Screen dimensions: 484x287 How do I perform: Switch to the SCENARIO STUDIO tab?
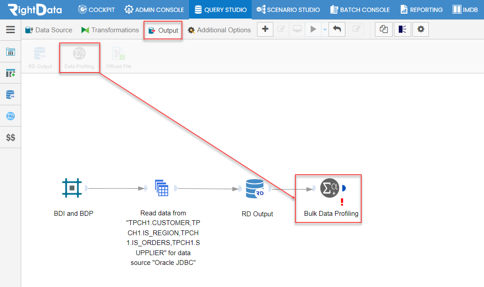[x=288, y=9]
